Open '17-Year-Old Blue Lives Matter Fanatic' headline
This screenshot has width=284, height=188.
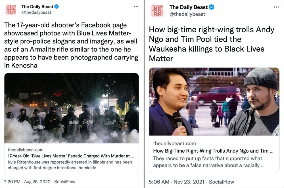pyautogui.click(x=71, y=156)
